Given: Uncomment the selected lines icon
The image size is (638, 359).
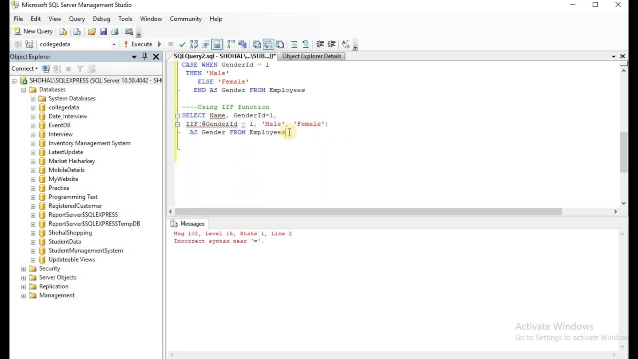Looking at the screenshot, I should [306, 44].
